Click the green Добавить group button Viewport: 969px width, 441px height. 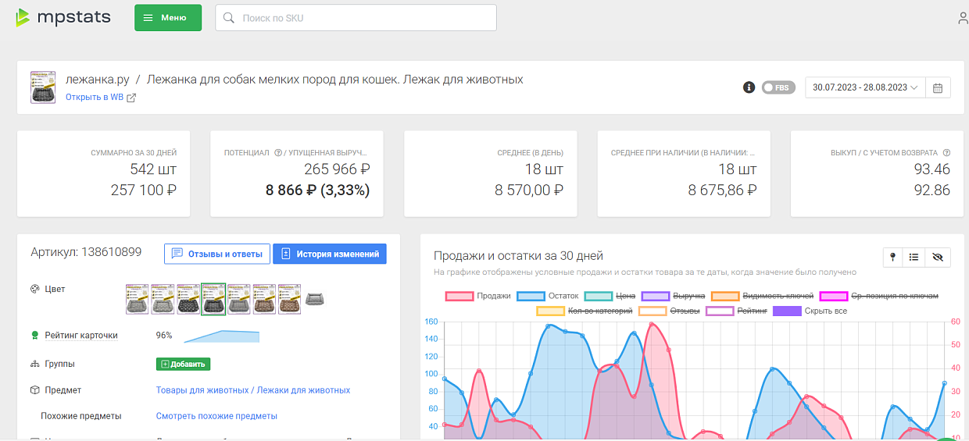183,364
